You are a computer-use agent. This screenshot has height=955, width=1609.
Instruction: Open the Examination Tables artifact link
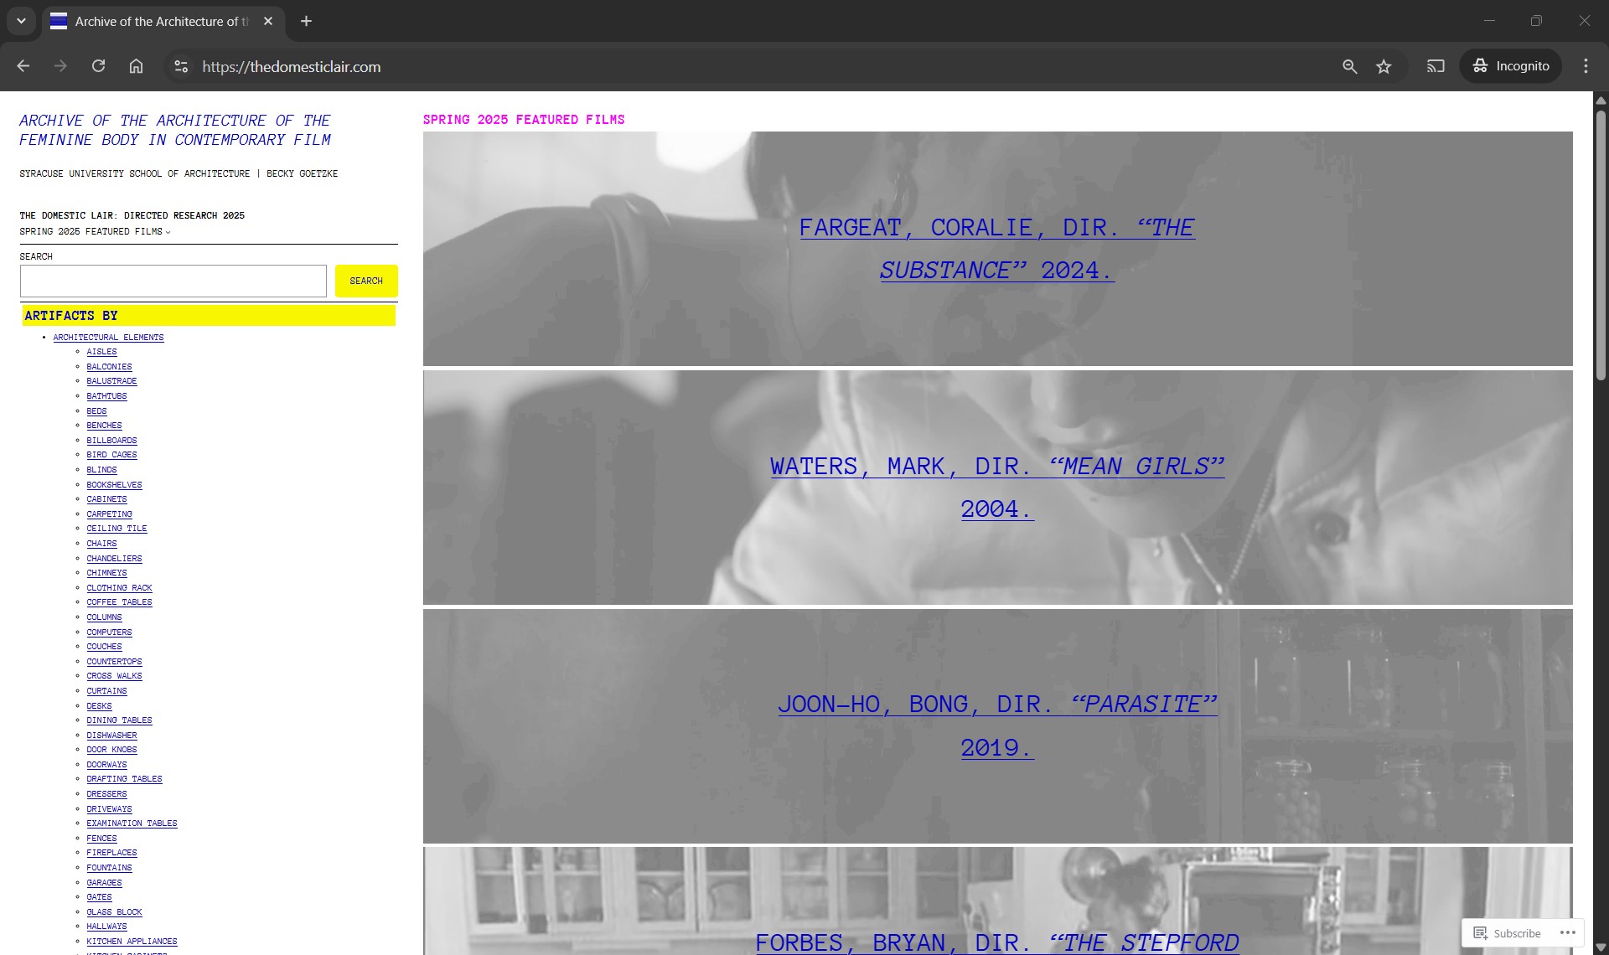[132, 823]
